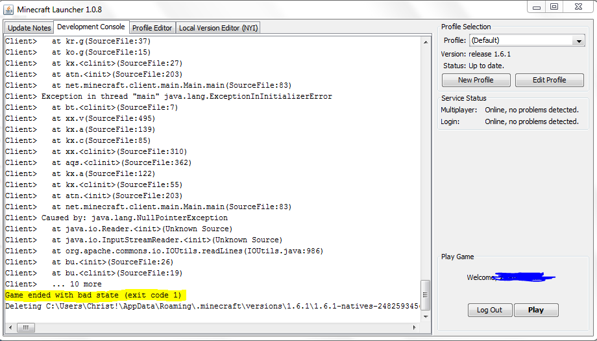Click the New Profile button
This screenshot has height=341, width=597.
[x=476, y=80]
